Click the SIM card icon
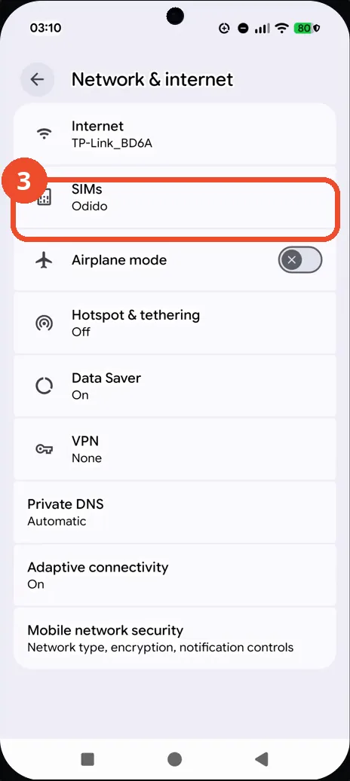 pyautogui.click(x=45, y=198)
